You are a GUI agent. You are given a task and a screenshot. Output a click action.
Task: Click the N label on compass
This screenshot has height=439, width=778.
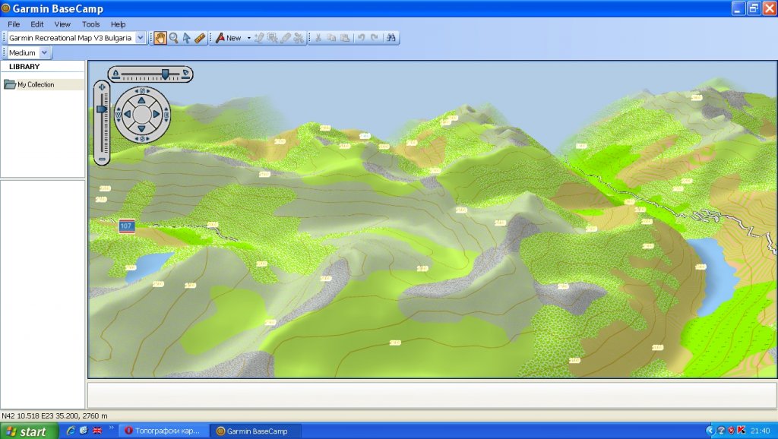[x=142, y=91]
